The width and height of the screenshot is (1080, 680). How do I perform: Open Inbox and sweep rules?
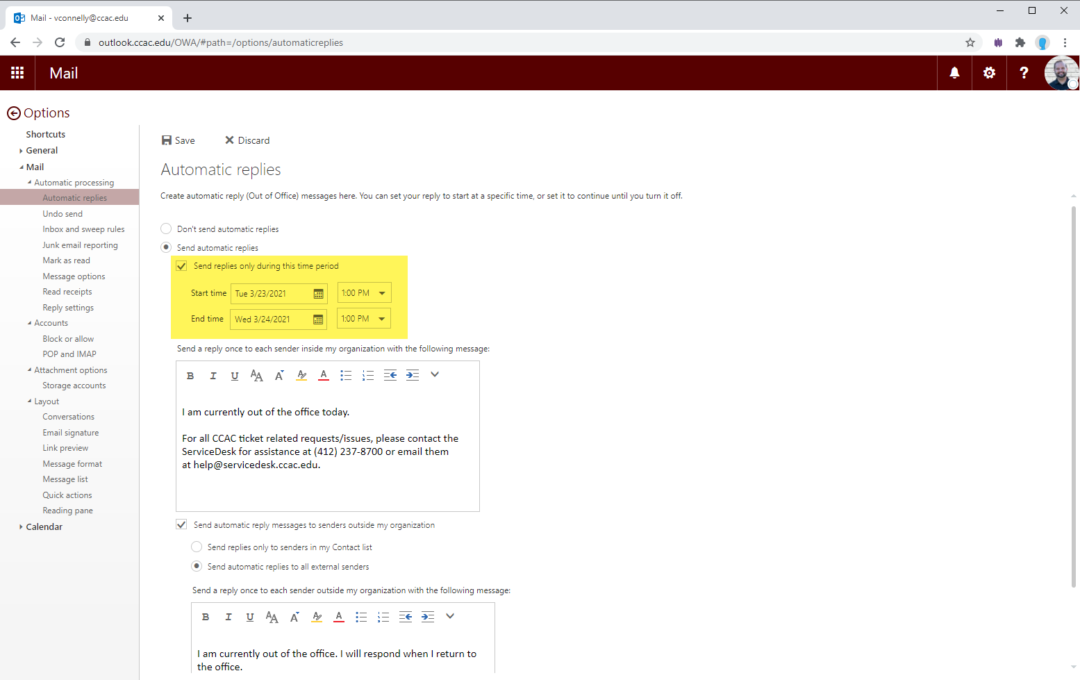83,229
